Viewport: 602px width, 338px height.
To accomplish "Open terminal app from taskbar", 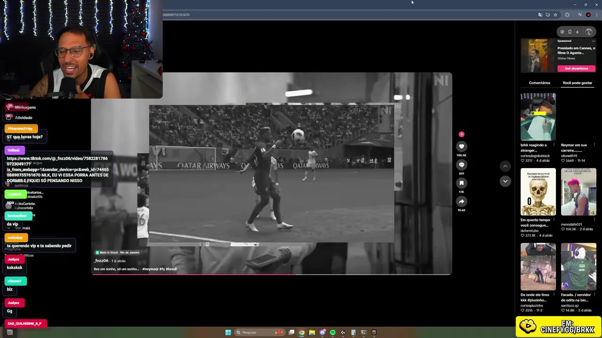I will 364,332.
